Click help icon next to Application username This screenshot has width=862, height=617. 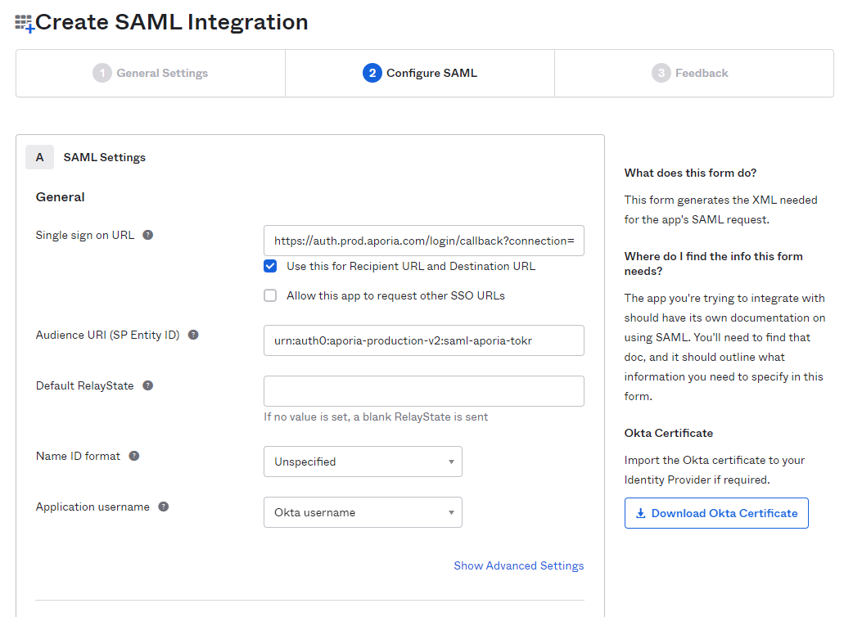pos(164,507)
